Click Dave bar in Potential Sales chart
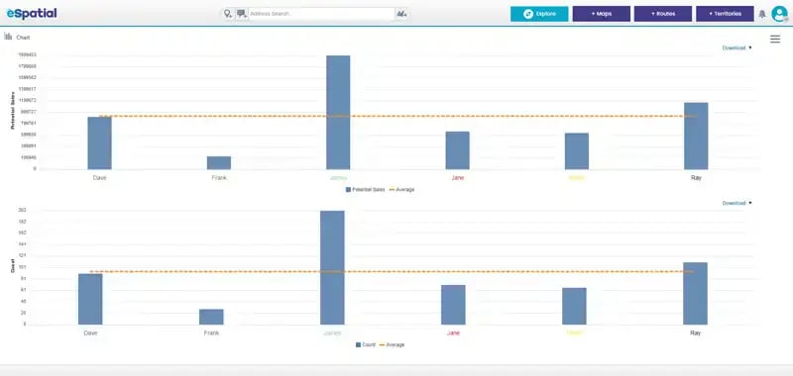Viewport: 793px width, 376px height. pos(100,142)
